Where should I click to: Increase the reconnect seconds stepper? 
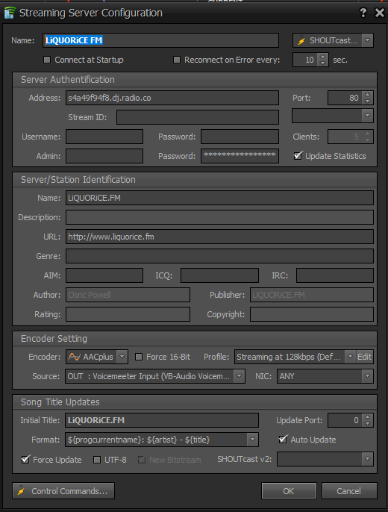click(x=323, y=57)
